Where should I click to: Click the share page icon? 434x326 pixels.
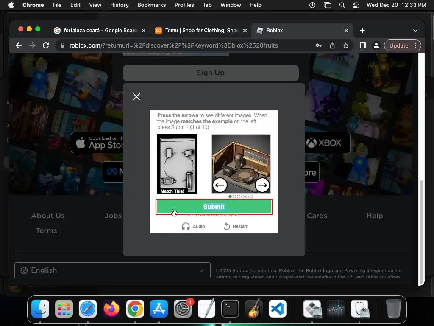(332, 45)
